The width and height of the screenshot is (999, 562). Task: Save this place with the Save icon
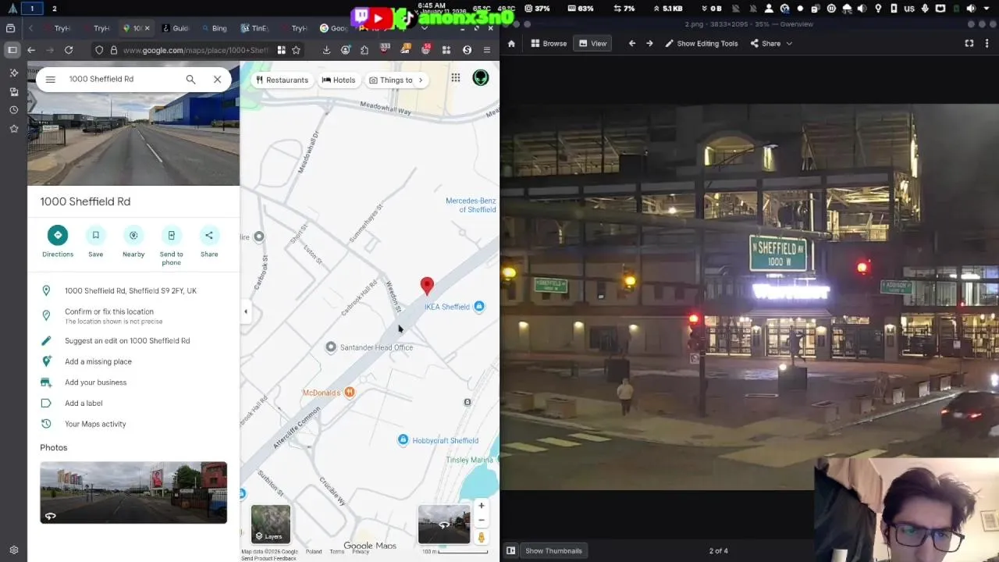click(95, 242)
